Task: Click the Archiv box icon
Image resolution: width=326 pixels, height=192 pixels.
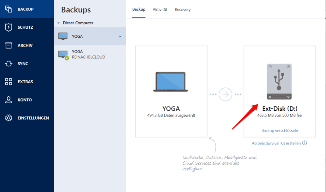Action: [x=9, y=45]
